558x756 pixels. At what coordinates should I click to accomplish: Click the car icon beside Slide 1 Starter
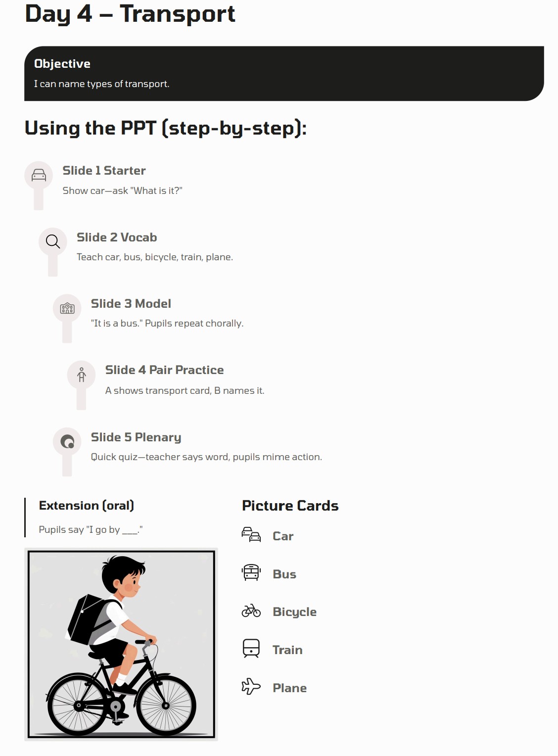pos(39,175)
